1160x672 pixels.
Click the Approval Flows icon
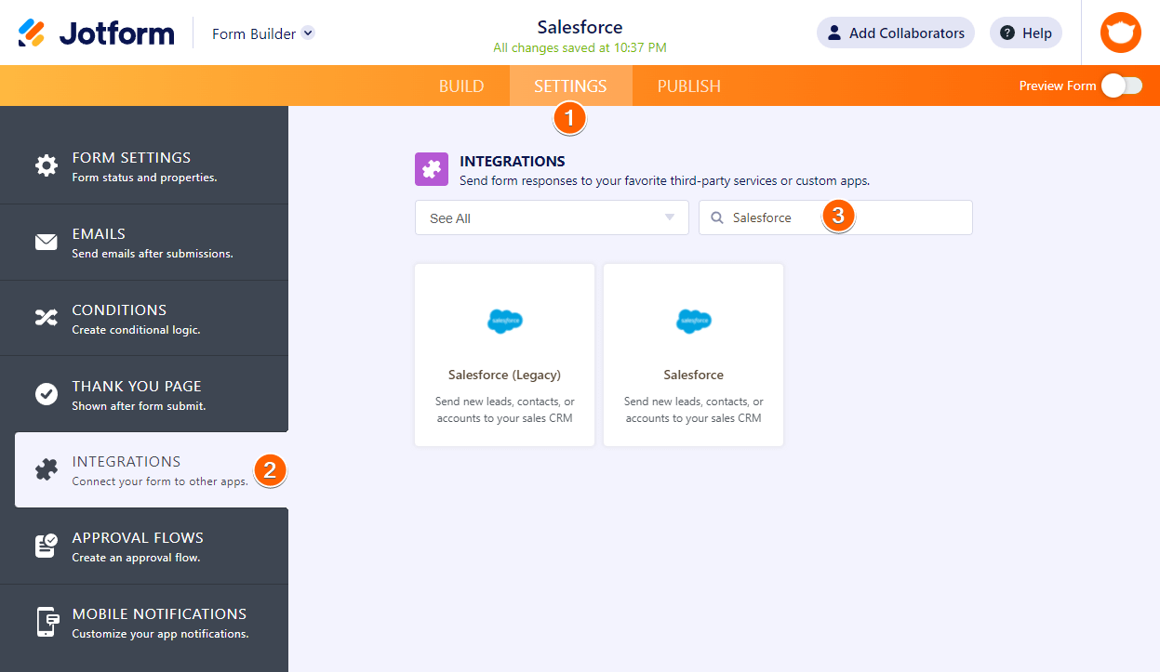(x=46, y=546)
